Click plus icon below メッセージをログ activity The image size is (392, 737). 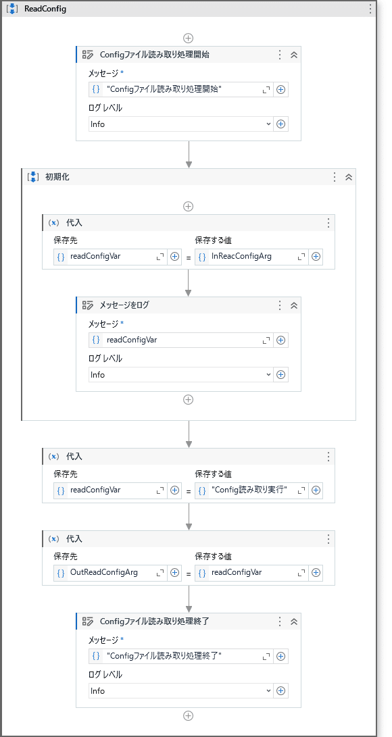pos(189,399)
